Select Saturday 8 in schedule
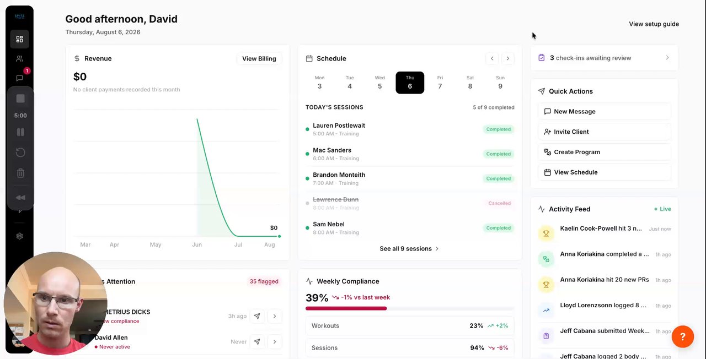This screenshot has width=706, height=359. pos(470,83)
